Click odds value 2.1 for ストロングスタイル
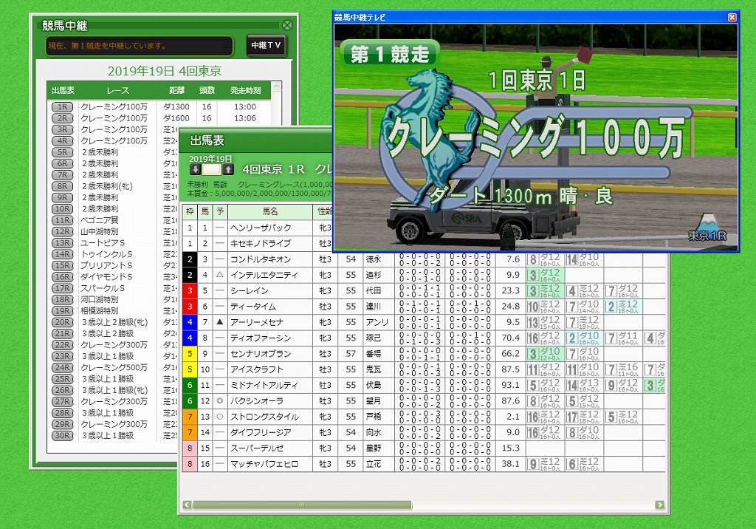 [x=513, y=417]
